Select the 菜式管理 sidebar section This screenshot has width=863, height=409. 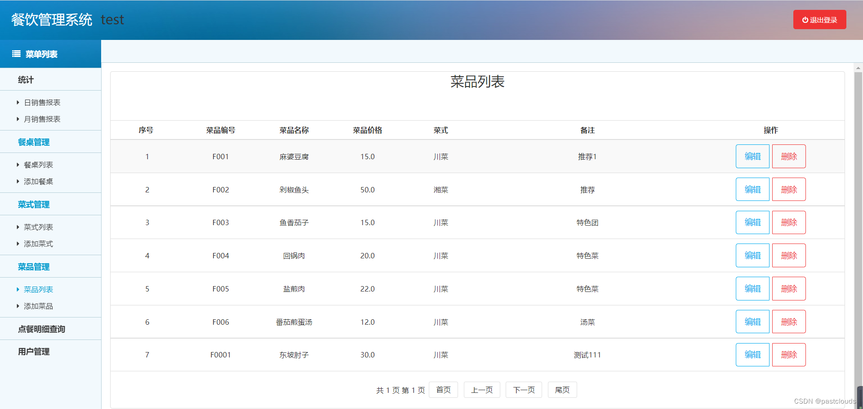[x=34, y=204]
